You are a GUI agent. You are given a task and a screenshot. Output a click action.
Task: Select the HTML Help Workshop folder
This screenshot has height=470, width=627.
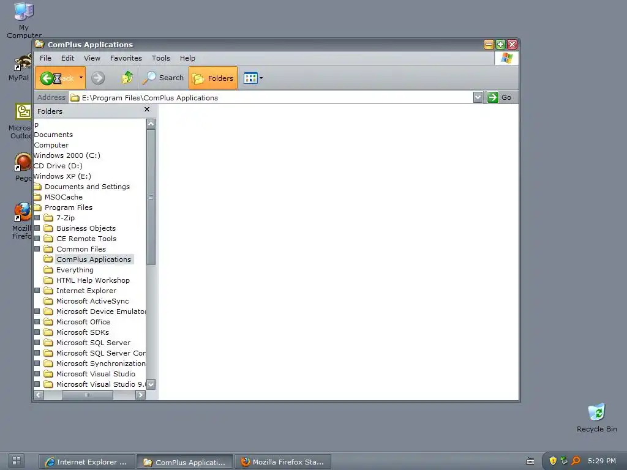93,280
